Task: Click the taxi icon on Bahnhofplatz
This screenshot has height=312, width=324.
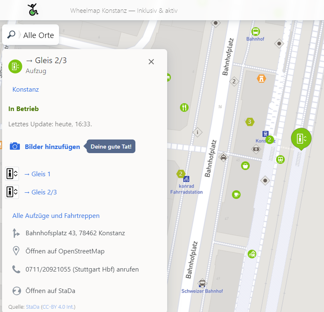Action: pyautogui.click(x=223, y=157)
